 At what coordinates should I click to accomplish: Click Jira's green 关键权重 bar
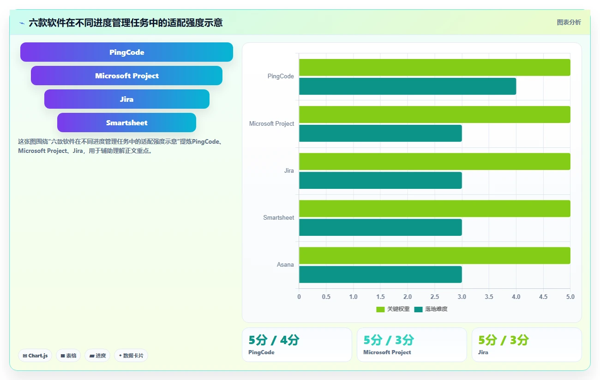pos(434,162)
